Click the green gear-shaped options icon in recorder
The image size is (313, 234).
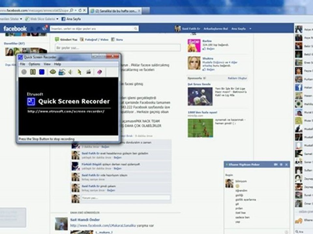53,71
